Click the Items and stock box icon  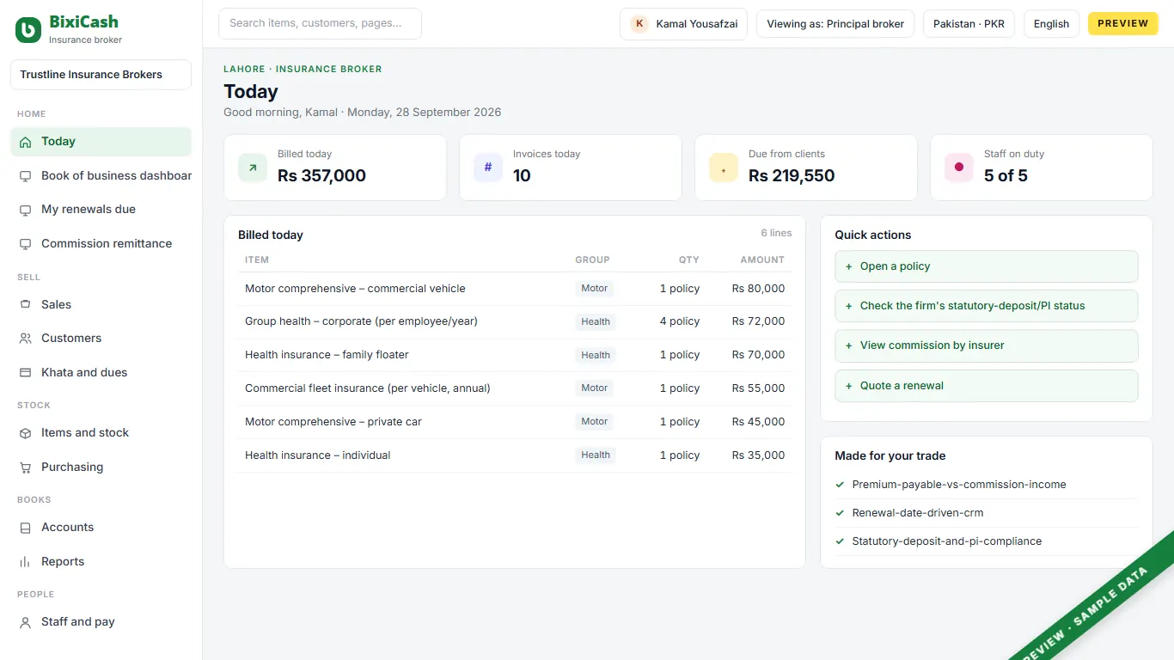pyautogui.click(x=25, y=433)
